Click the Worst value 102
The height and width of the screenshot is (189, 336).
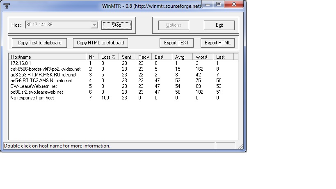coord(199,92)
